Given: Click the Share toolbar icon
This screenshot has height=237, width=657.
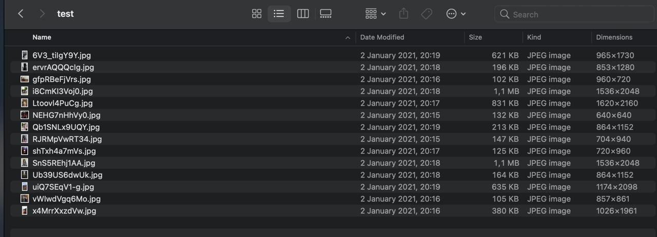Looking at the screenshot, I should [x=403, y=14].
